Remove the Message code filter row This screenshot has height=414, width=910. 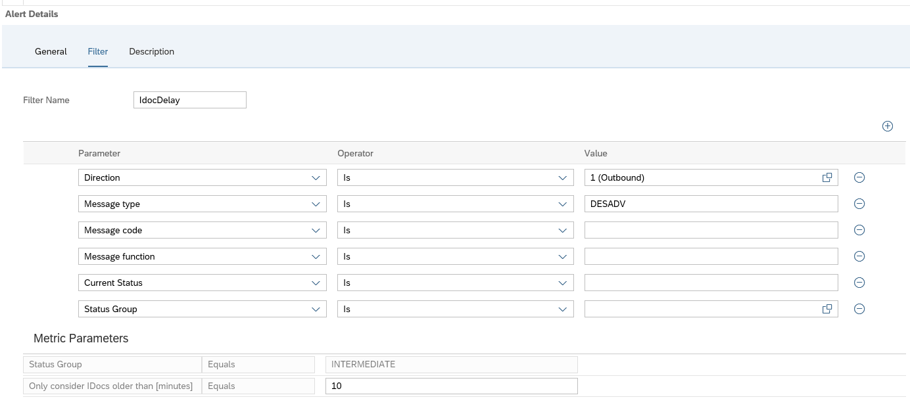click(x=859, y=230)
